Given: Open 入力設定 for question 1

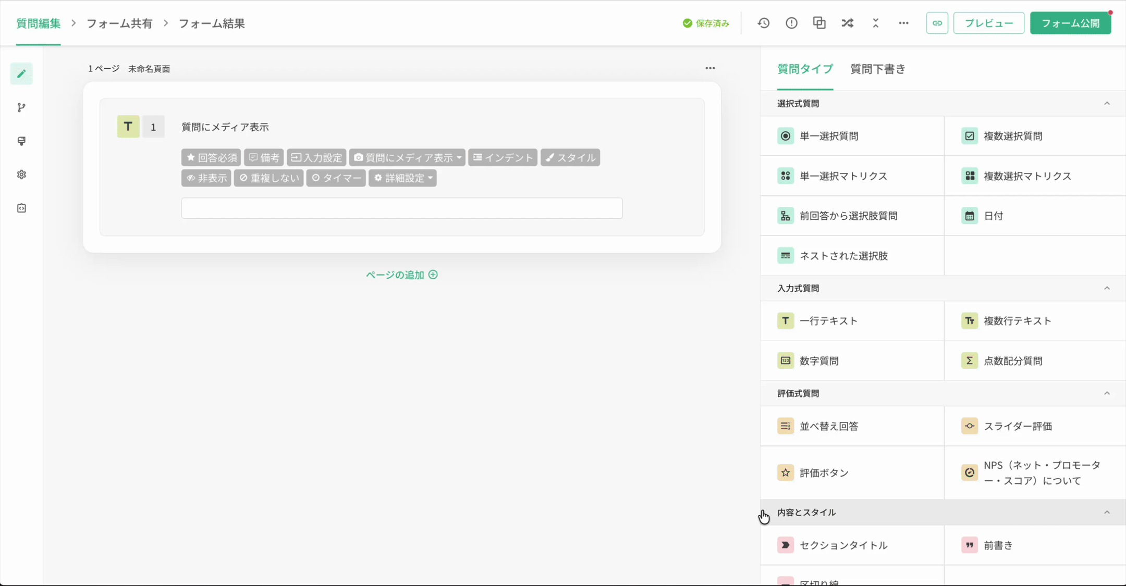Looking at the screenshot, I should [316, 157].
